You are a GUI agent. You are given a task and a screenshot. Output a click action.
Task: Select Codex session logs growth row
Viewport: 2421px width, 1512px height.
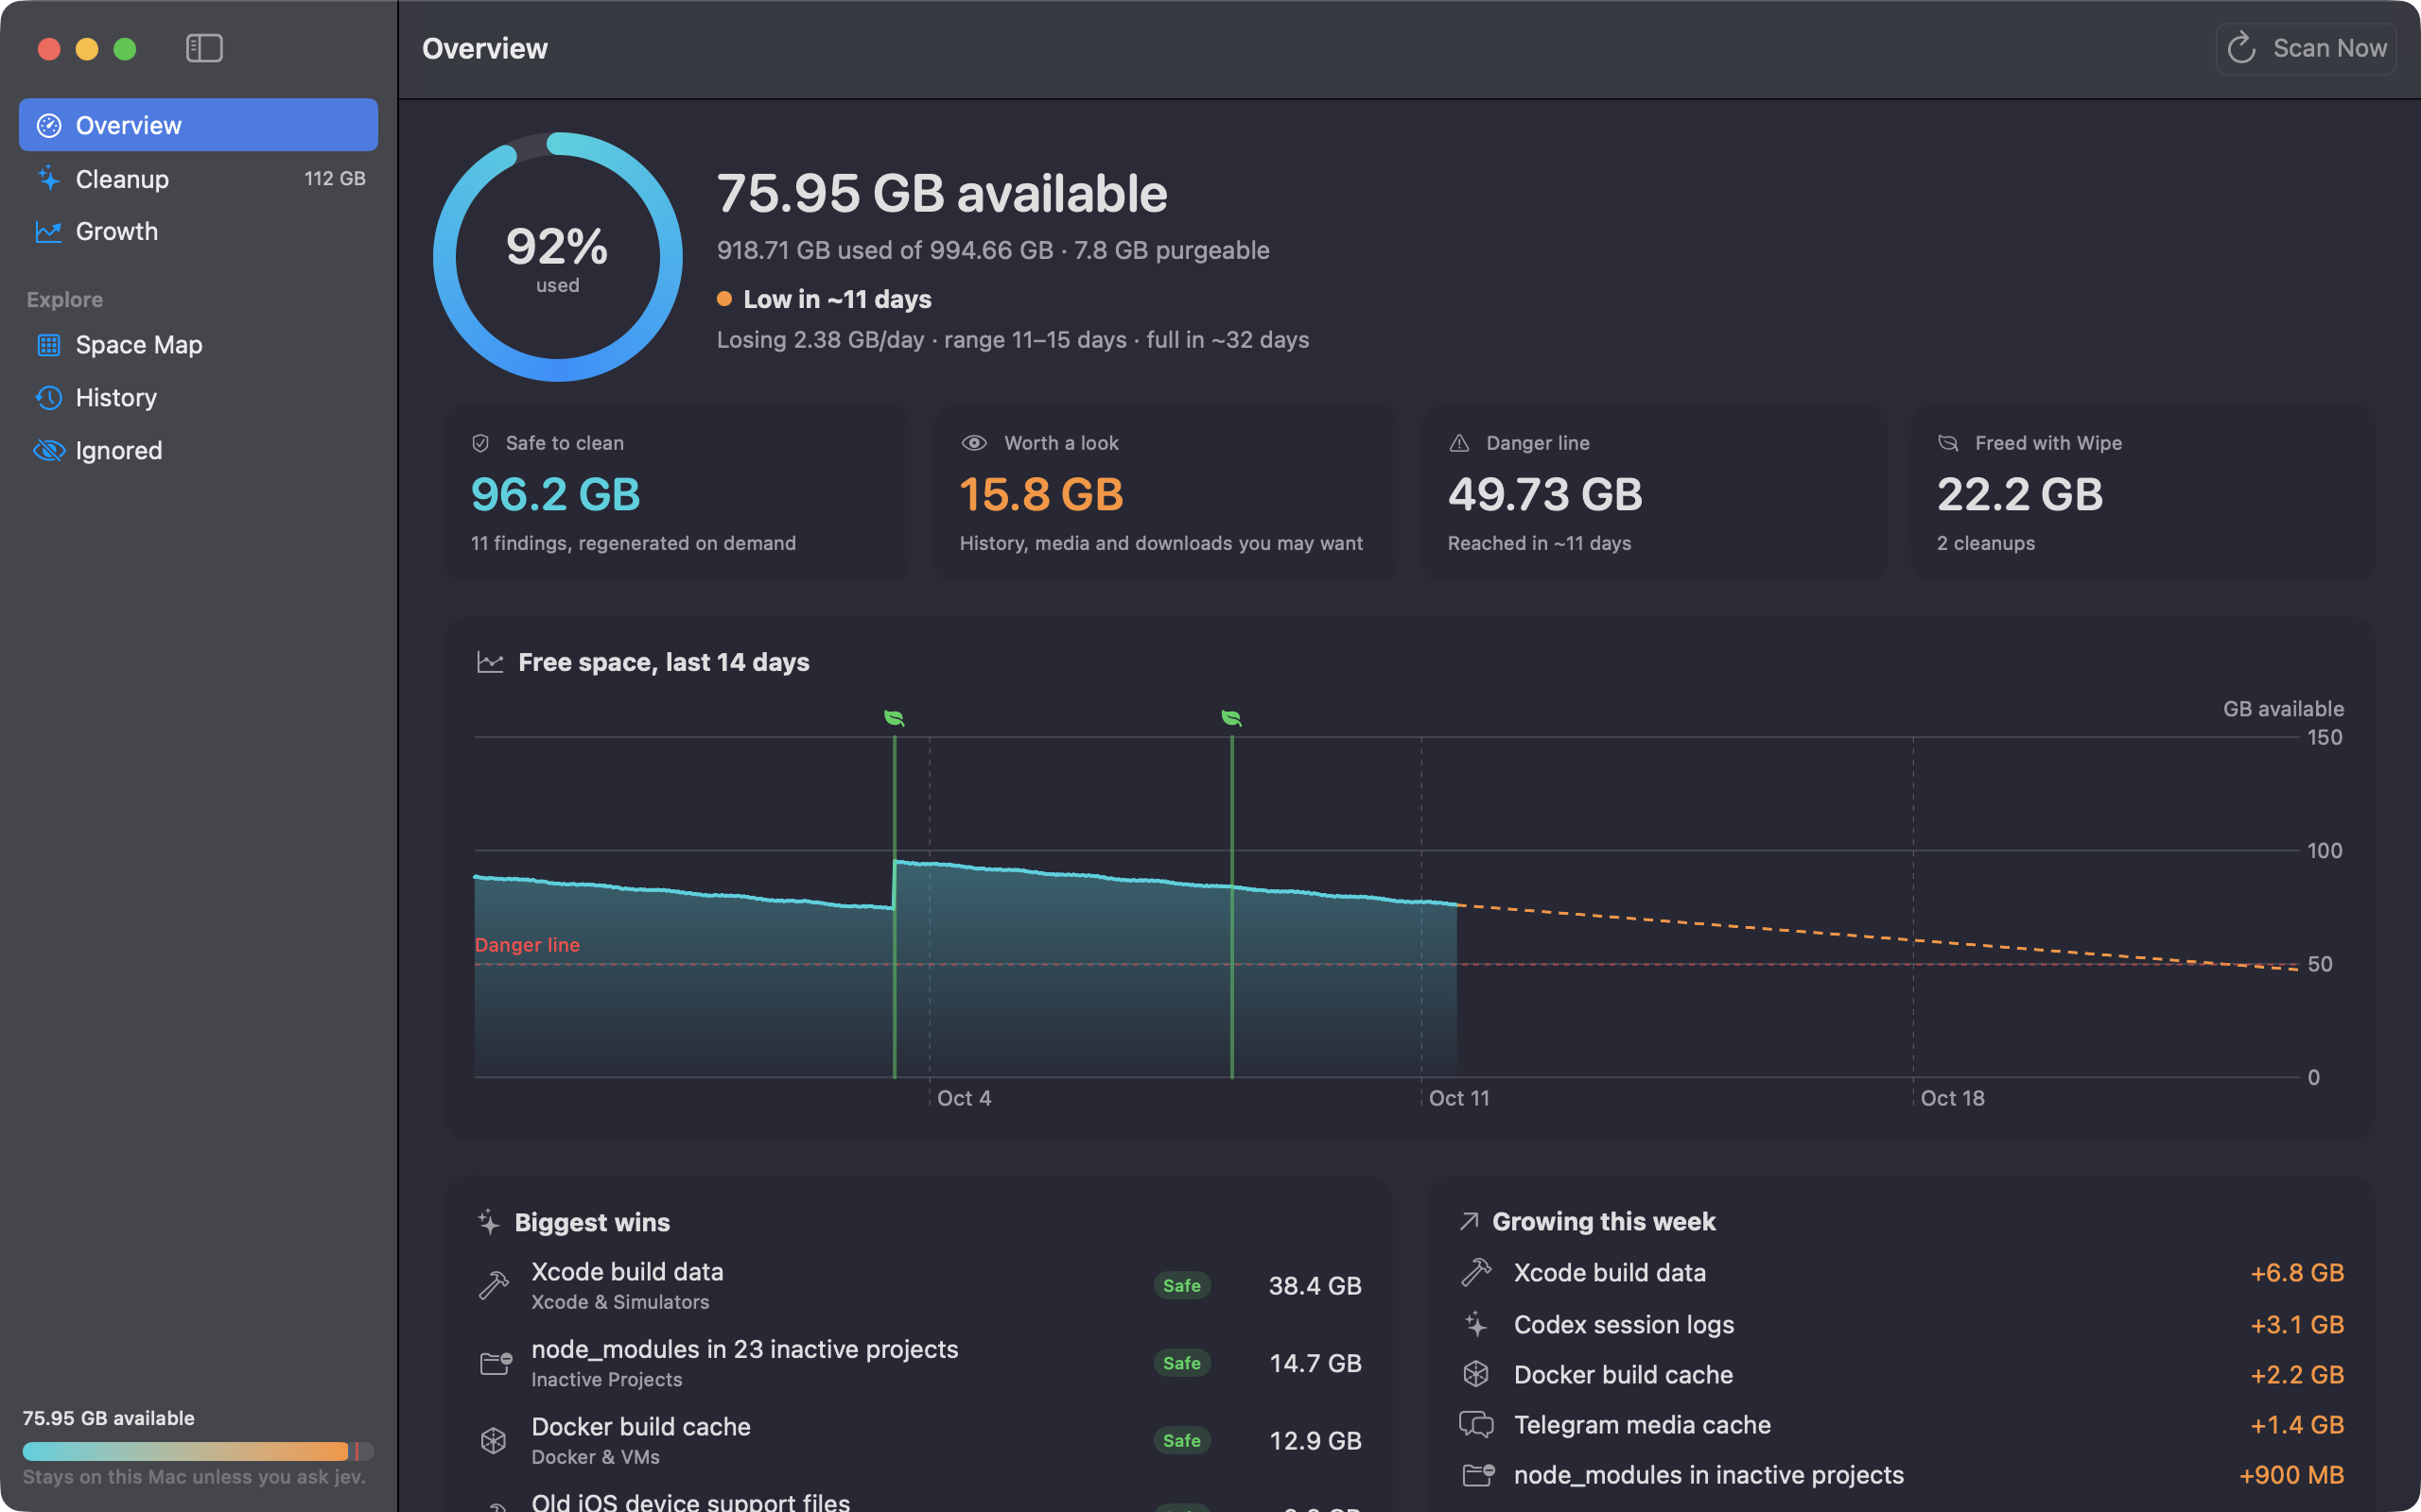pyautogui.click(x=1901, y=1324)
